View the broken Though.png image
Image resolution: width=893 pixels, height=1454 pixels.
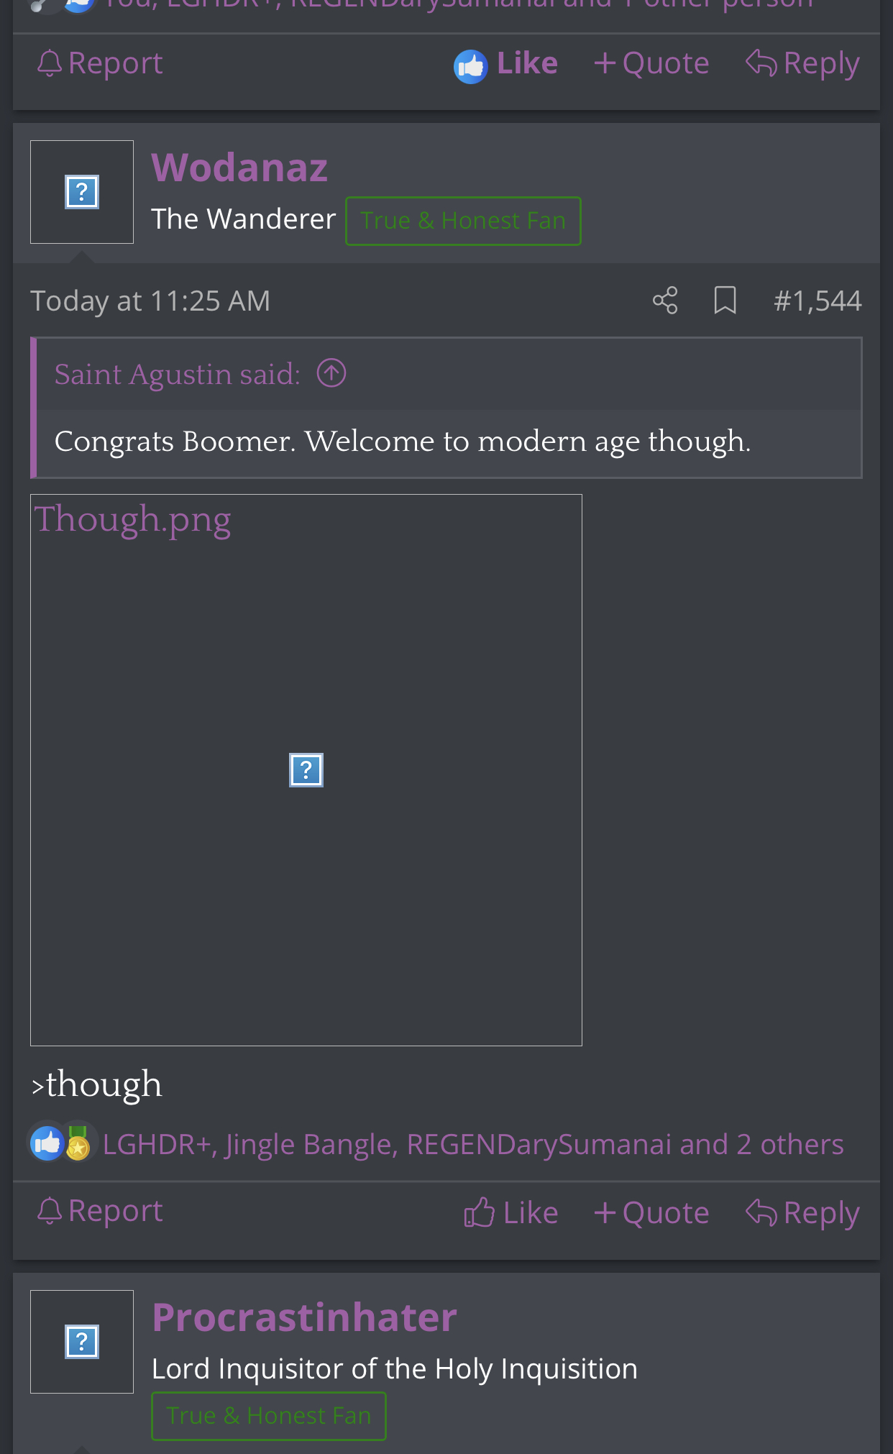tap(306, 770)
